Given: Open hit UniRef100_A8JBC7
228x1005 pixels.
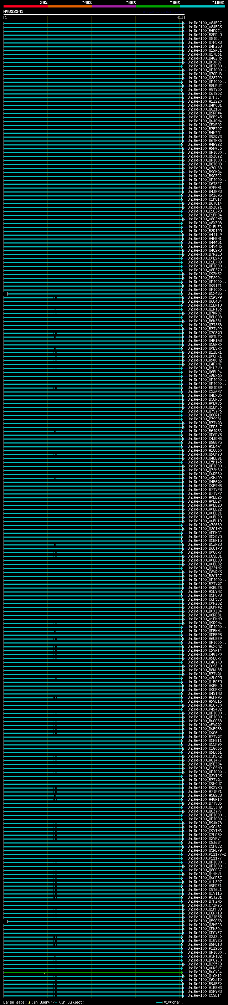Looking at the screenshot, I should point(204,23).
